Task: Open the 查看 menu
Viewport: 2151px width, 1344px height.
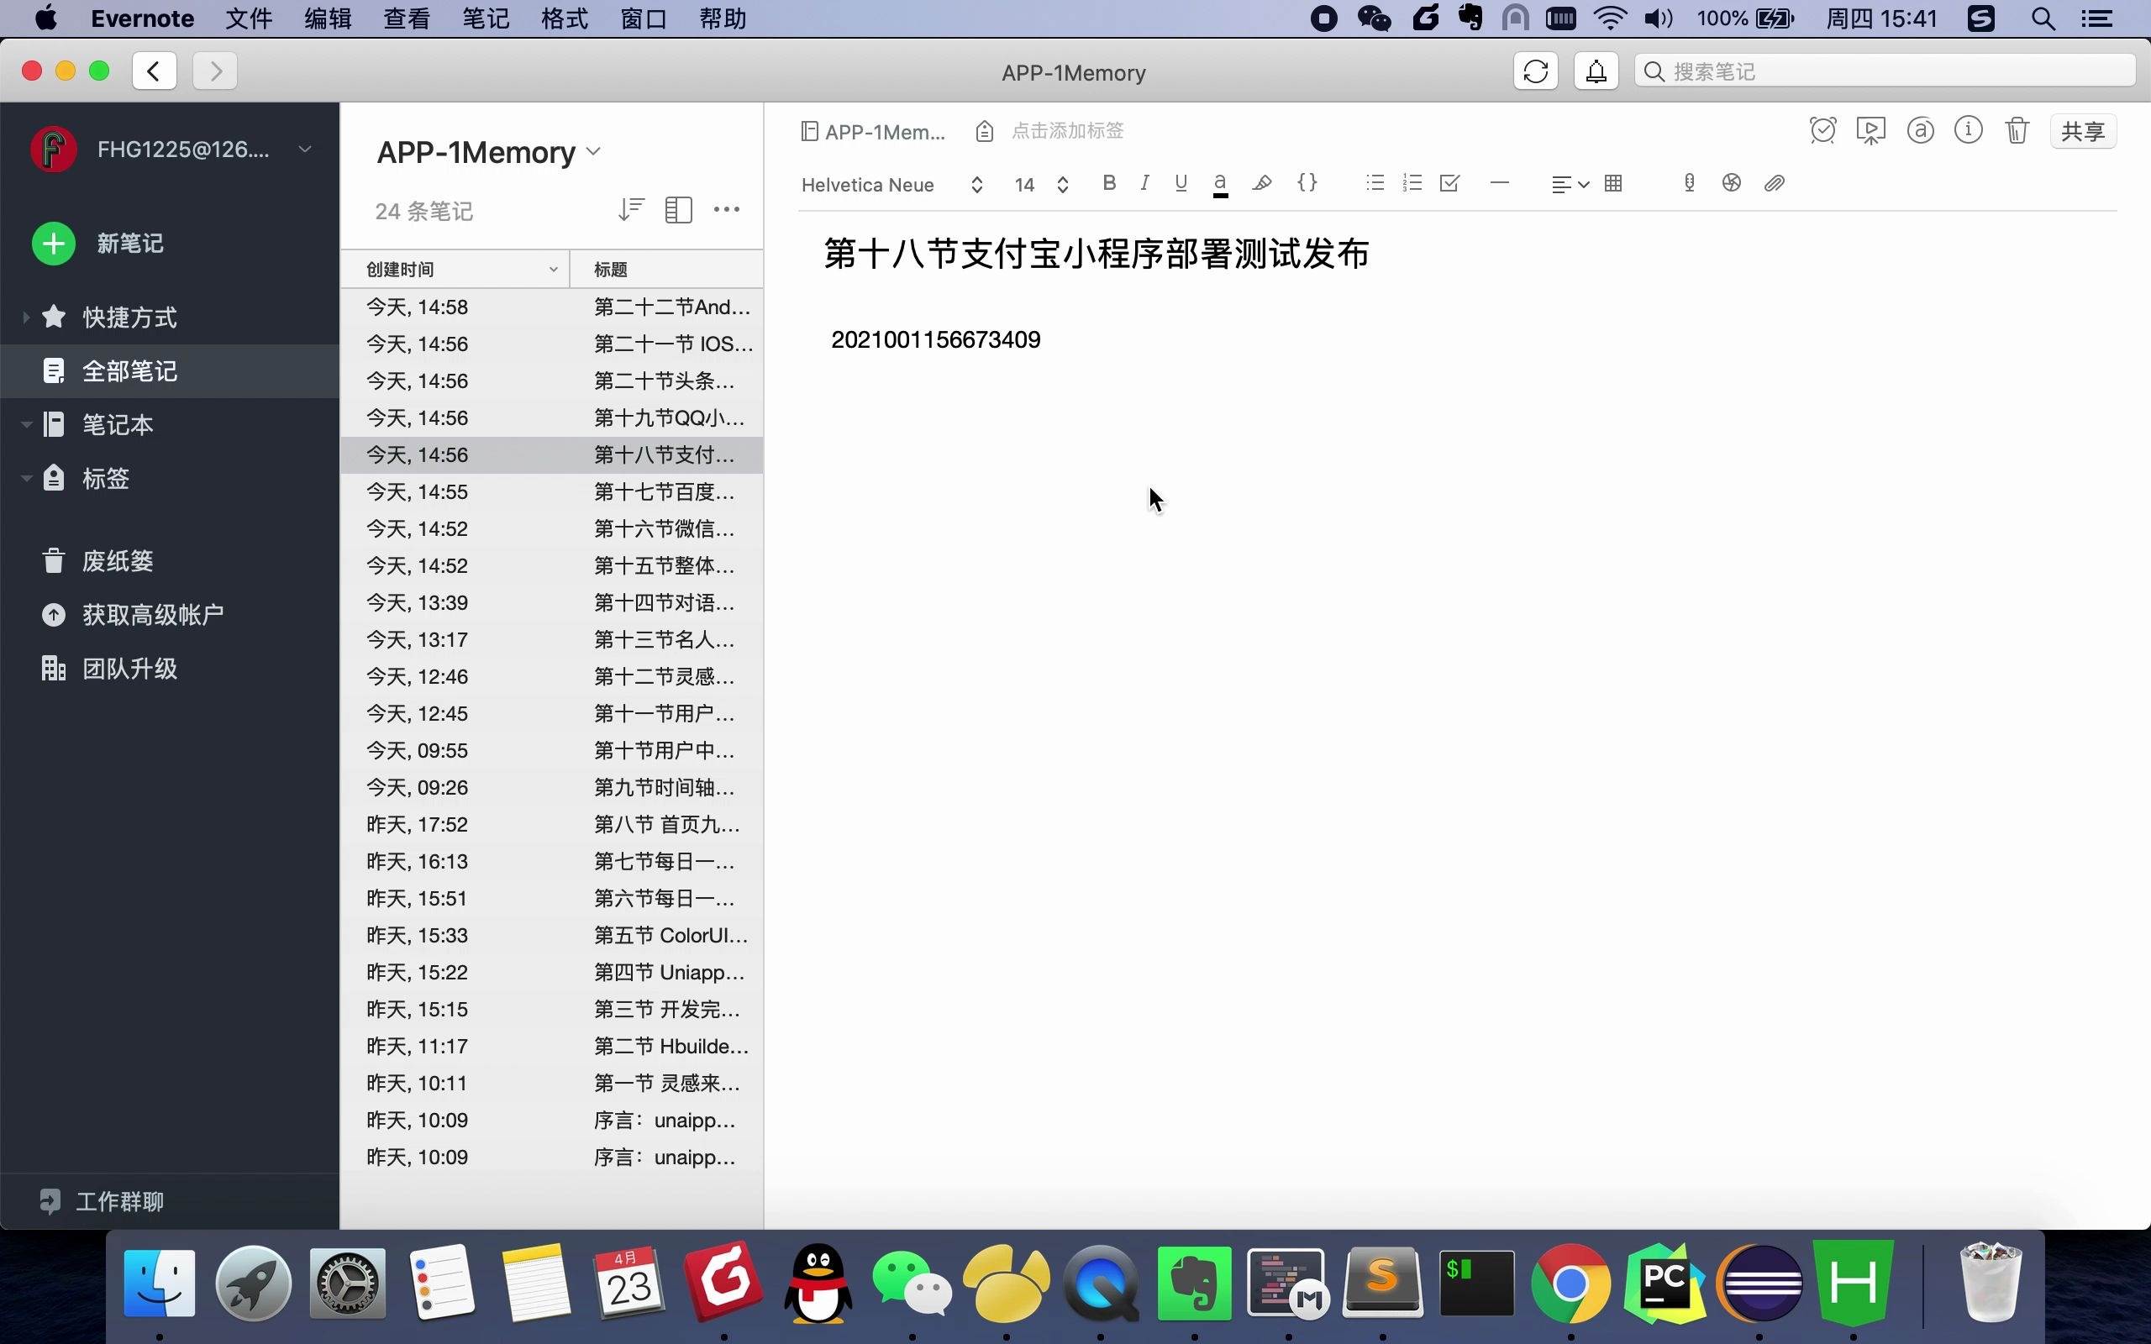Action: pos(406,18)
